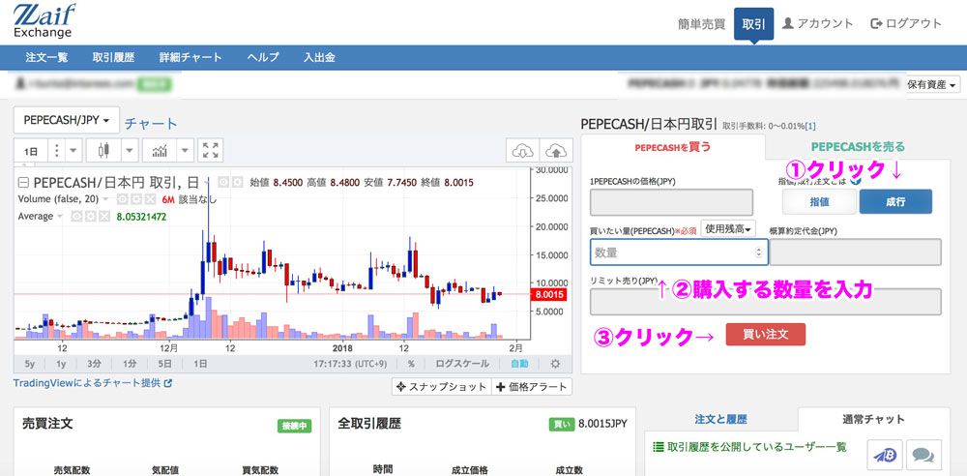Open the TradingViewによるチャート提供 link
Image resolution: width=967 pixels, height=476 pixels.
coord(93,383)
